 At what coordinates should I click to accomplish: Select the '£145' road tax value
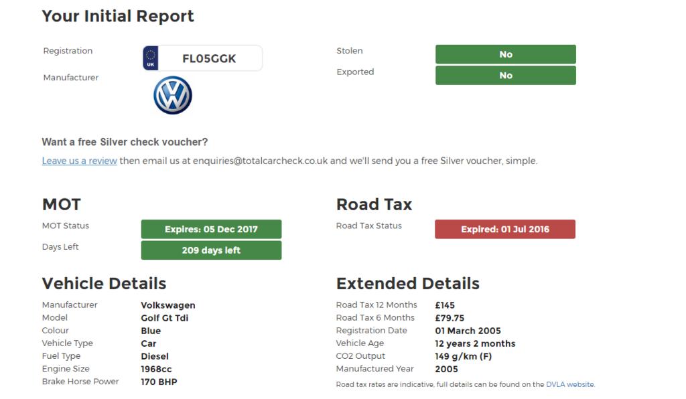coord(445,305)
